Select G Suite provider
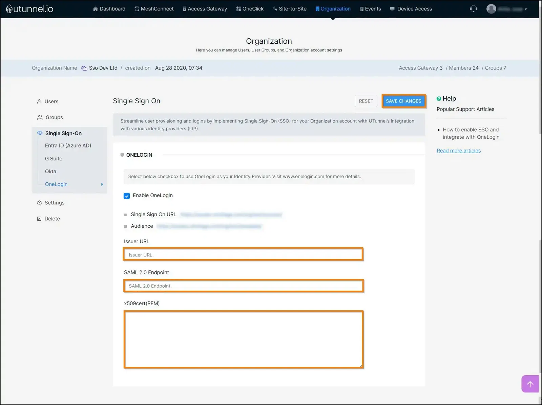542x405 pixels. 54,159
